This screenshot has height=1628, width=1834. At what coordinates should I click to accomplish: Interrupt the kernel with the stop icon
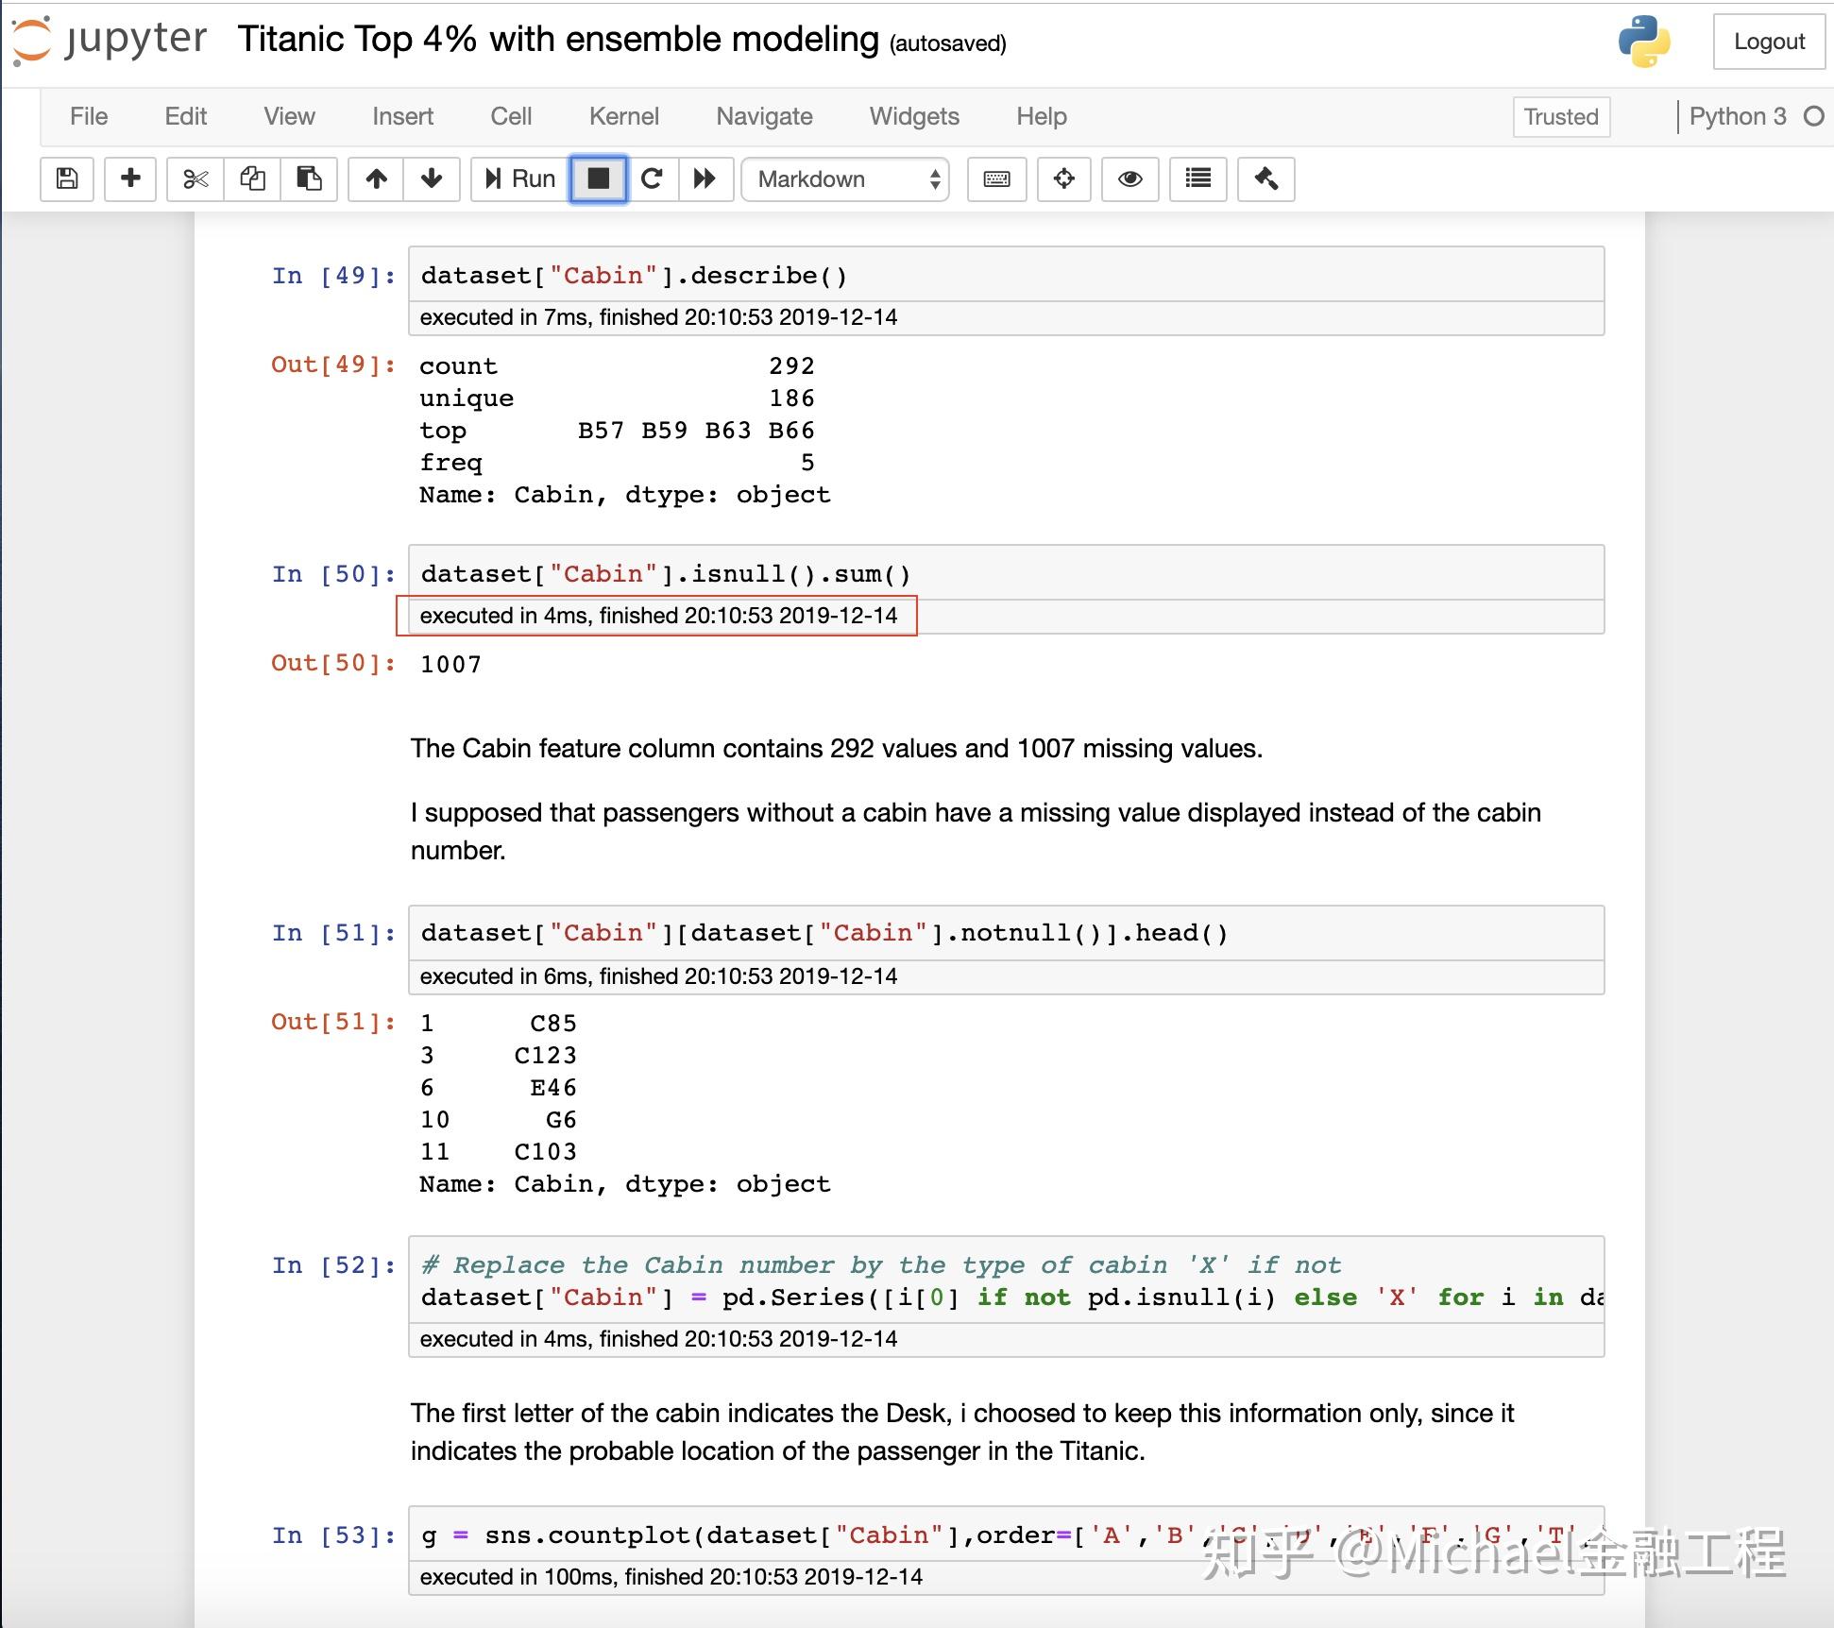coord(598,178)
